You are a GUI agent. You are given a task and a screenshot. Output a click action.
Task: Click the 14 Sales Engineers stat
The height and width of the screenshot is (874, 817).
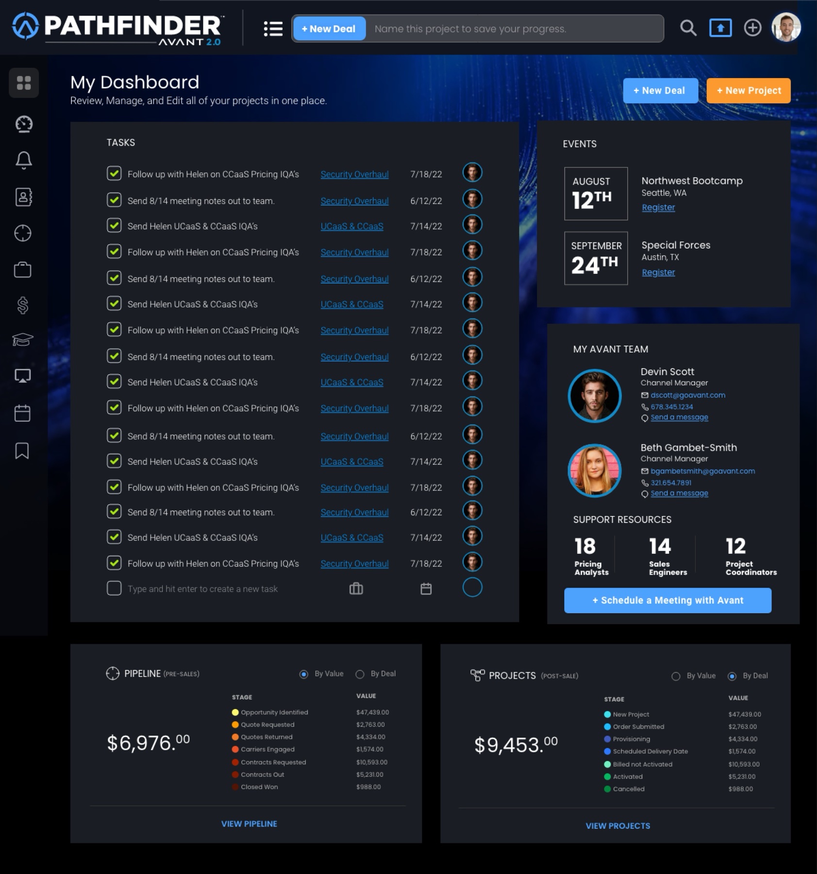point(667,556)
